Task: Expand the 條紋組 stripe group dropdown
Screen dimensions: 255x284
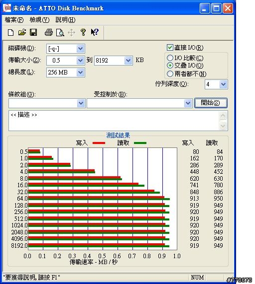Action: click(81, 103)
